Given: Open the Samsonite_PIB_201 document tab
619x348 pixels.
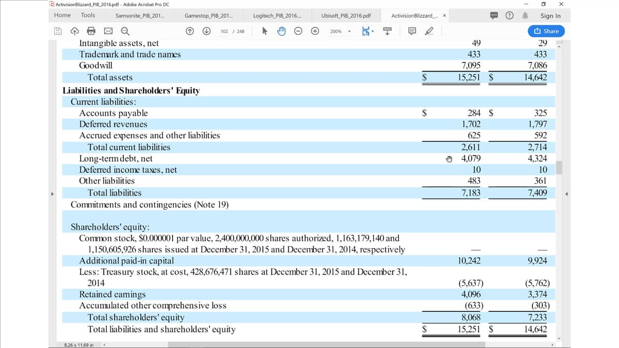Looking at the screenshot, I should click(140, 15).
